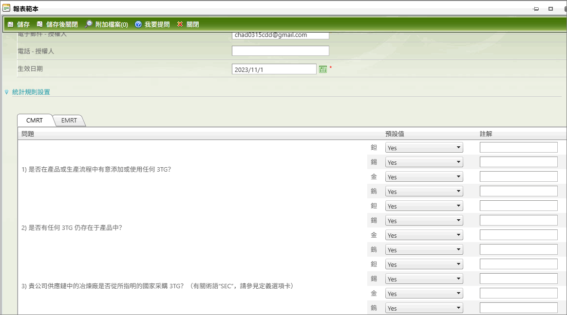The image size is (567, 315).
Task: Click the 統計規則設置 section heading link
Action: tap(31, 92)
